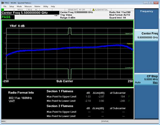The width and height of the screenshot is (160, 125).
Task: Click the MSG status bar label
Action: tap(3, 121)
